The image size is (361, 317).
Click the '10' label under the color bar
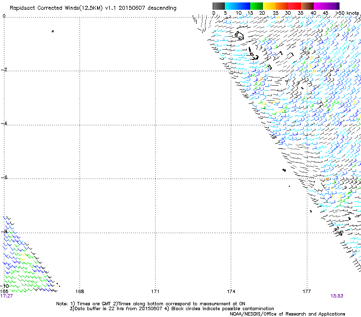(239, 13)
